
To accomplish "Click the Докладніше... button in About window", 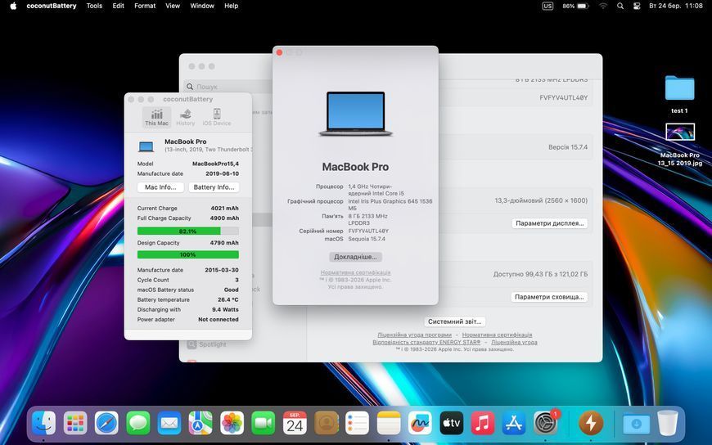I will (355, 257).
